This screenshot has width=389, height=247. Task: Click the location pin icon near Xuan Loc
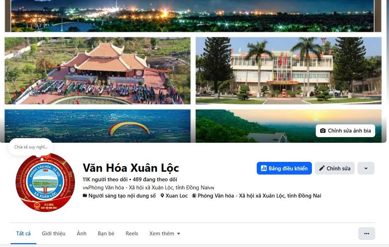(162, 196)
